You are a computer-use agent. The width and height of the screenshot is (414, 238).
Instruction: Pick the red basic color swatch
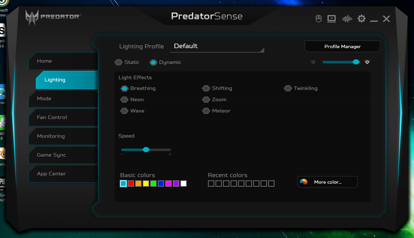tap(131, 183)
